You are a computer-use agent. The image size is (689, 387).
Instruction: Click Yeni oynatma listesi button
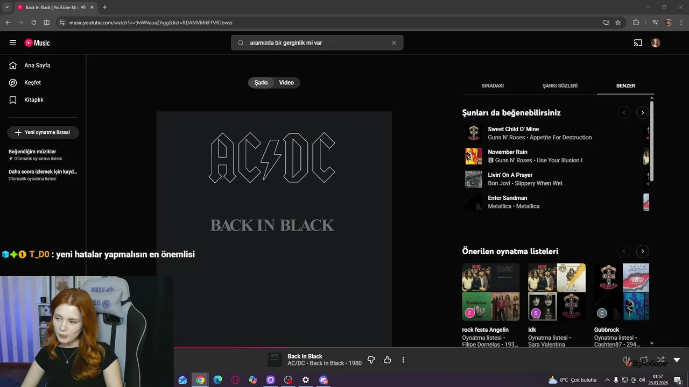coord(43,132)
